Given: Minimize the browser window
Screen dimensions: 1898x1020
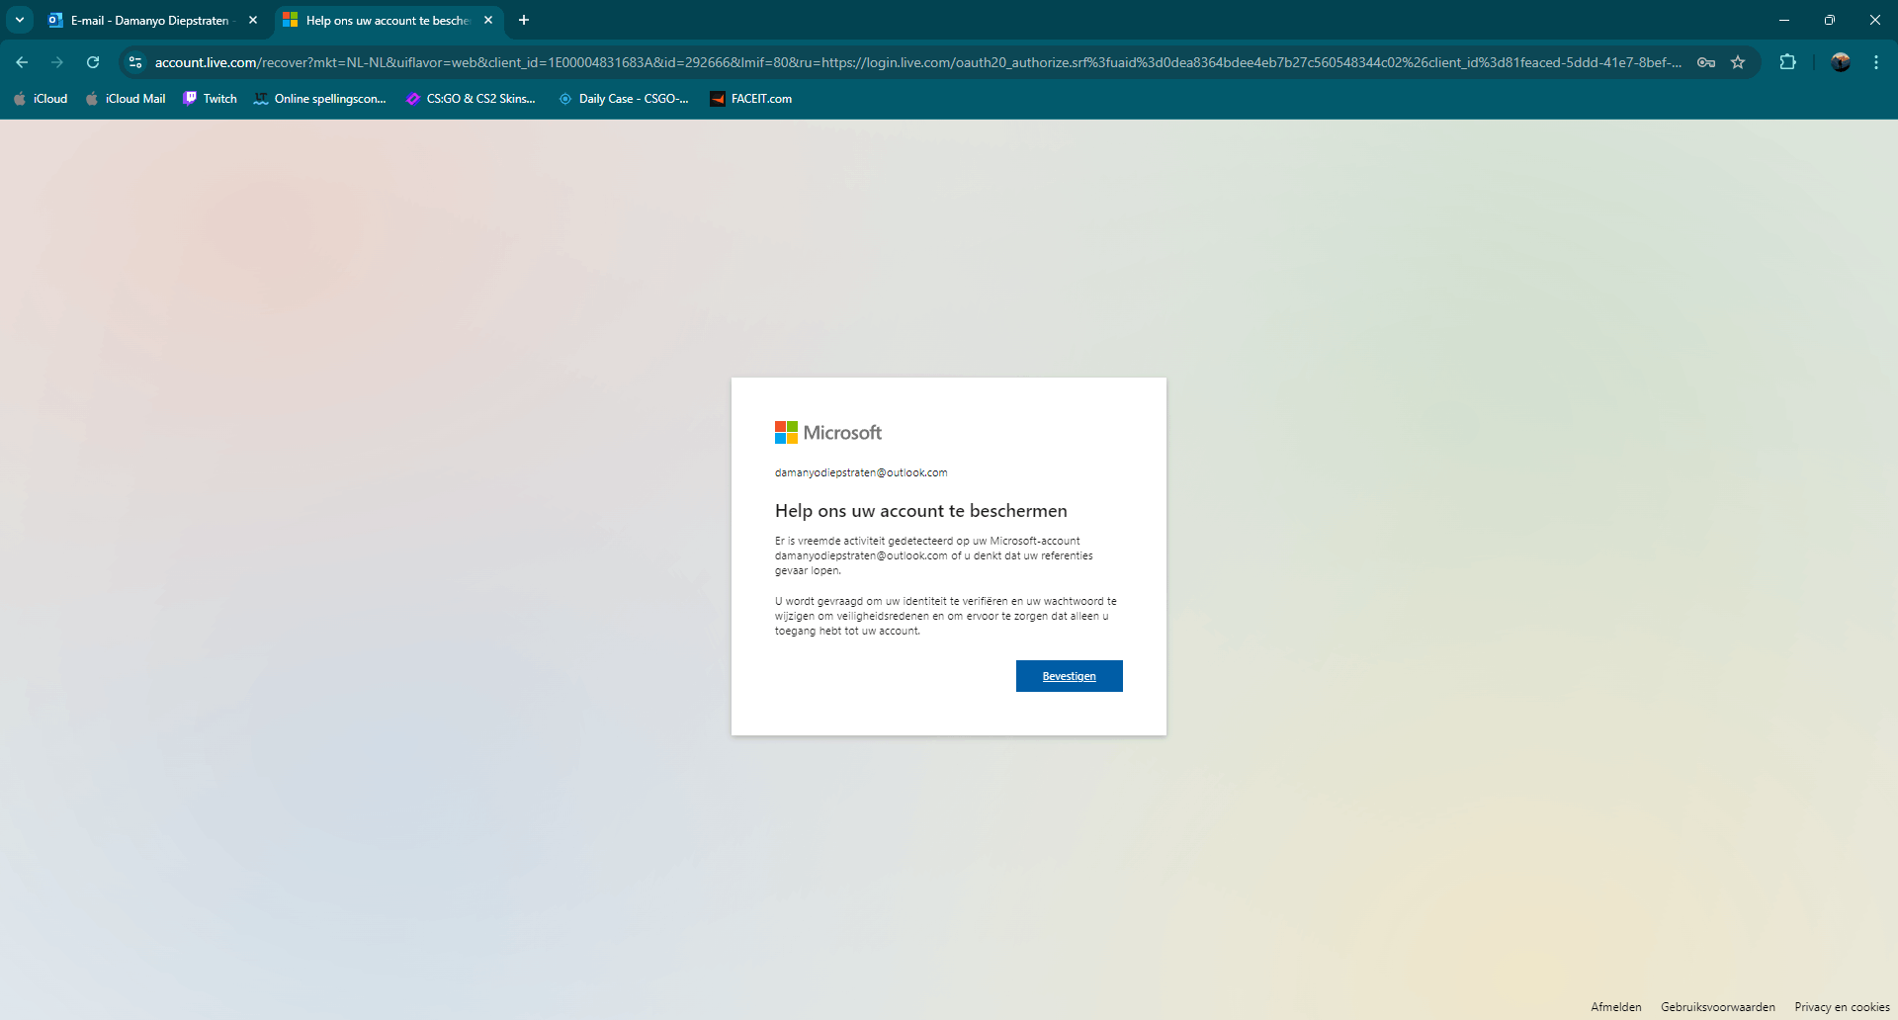Looking at the screenshot, I should tap(1784, 20).
